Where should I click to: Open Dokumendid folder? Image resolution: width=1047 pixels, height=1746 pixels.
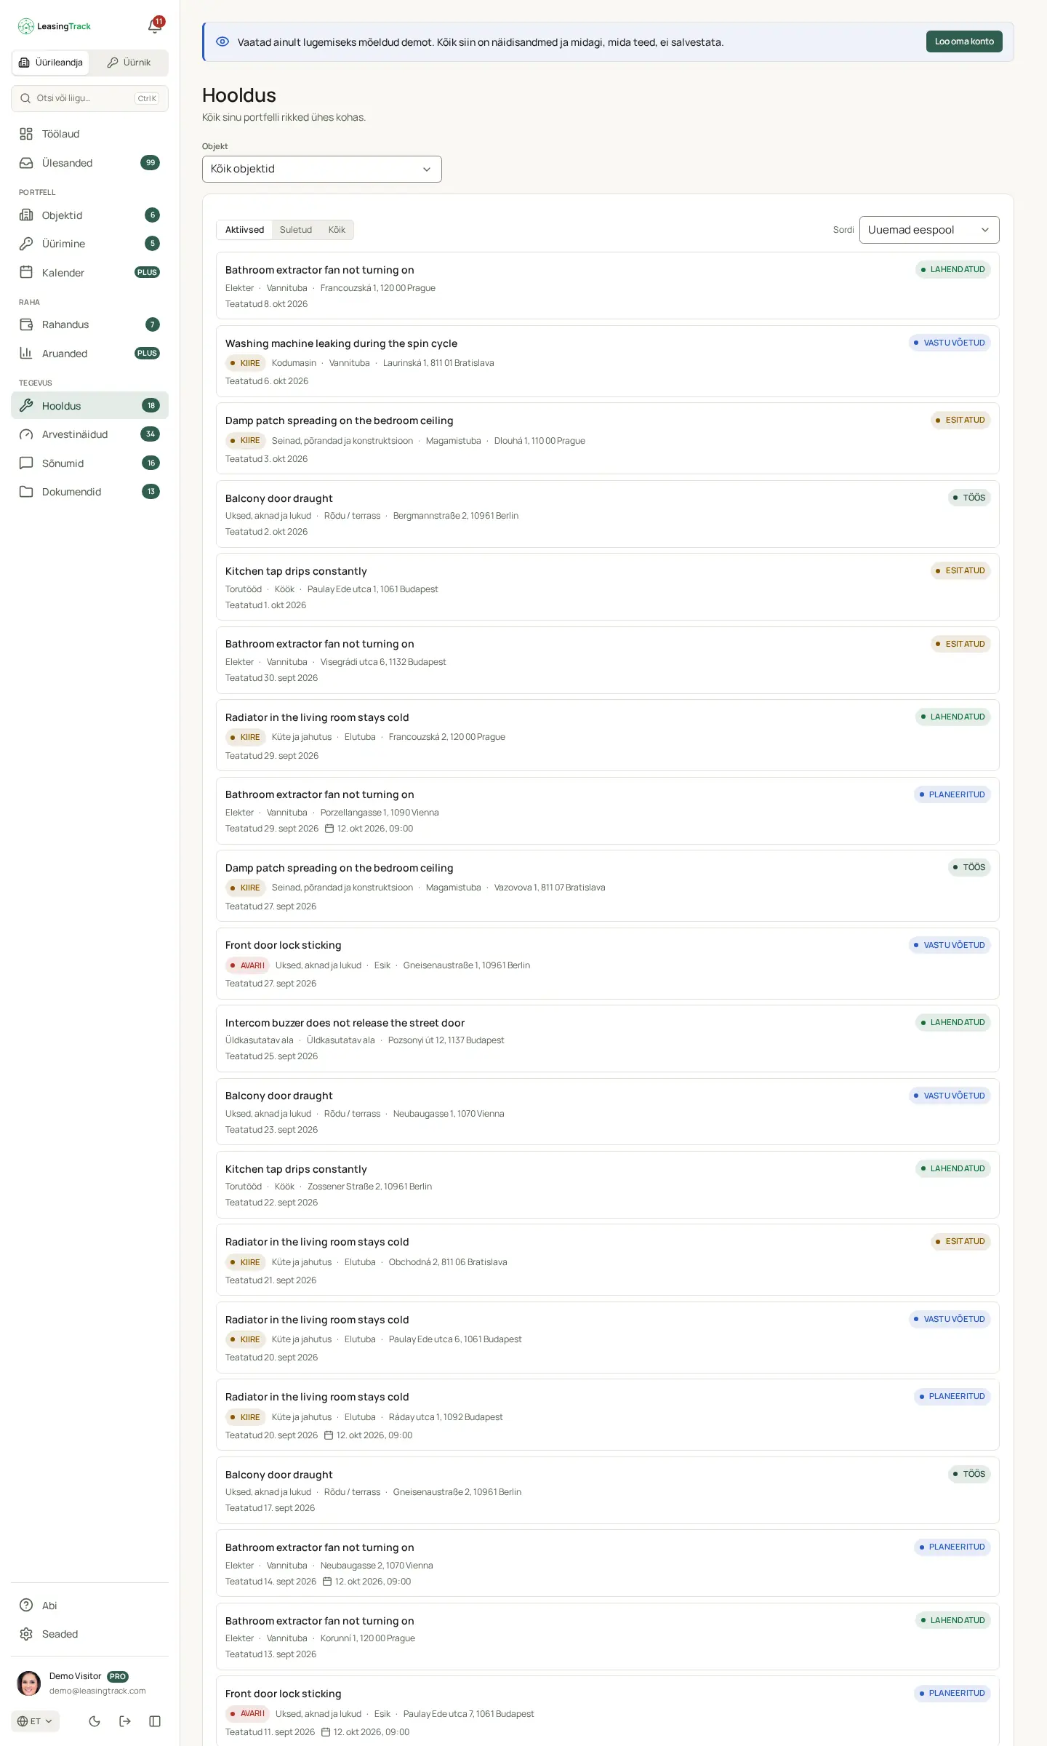pos(89,492)
